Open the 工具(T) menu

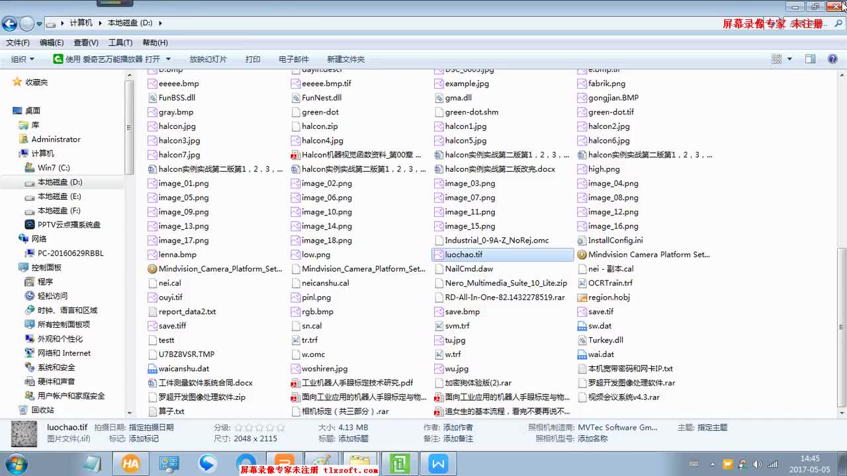coord(120,42)
